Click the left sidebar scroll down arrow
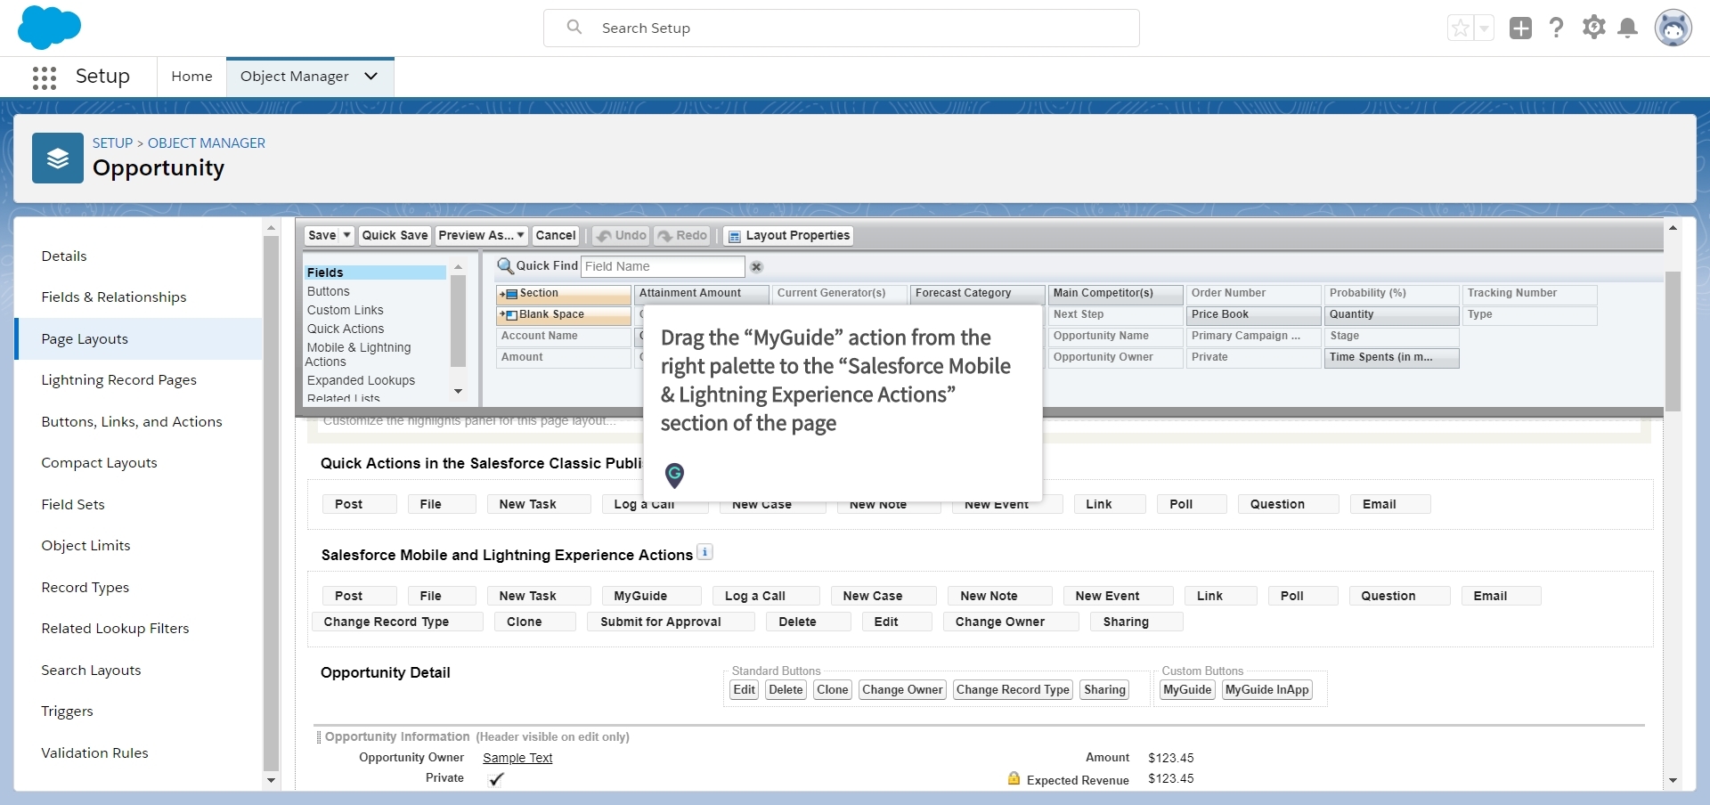1710x805 pixels. point(272,781)
